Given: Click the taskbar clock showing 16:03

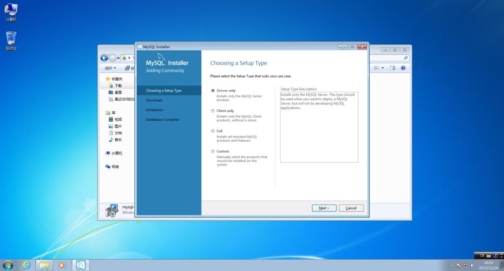Looking at the screenshot, I should pos(488,265).
